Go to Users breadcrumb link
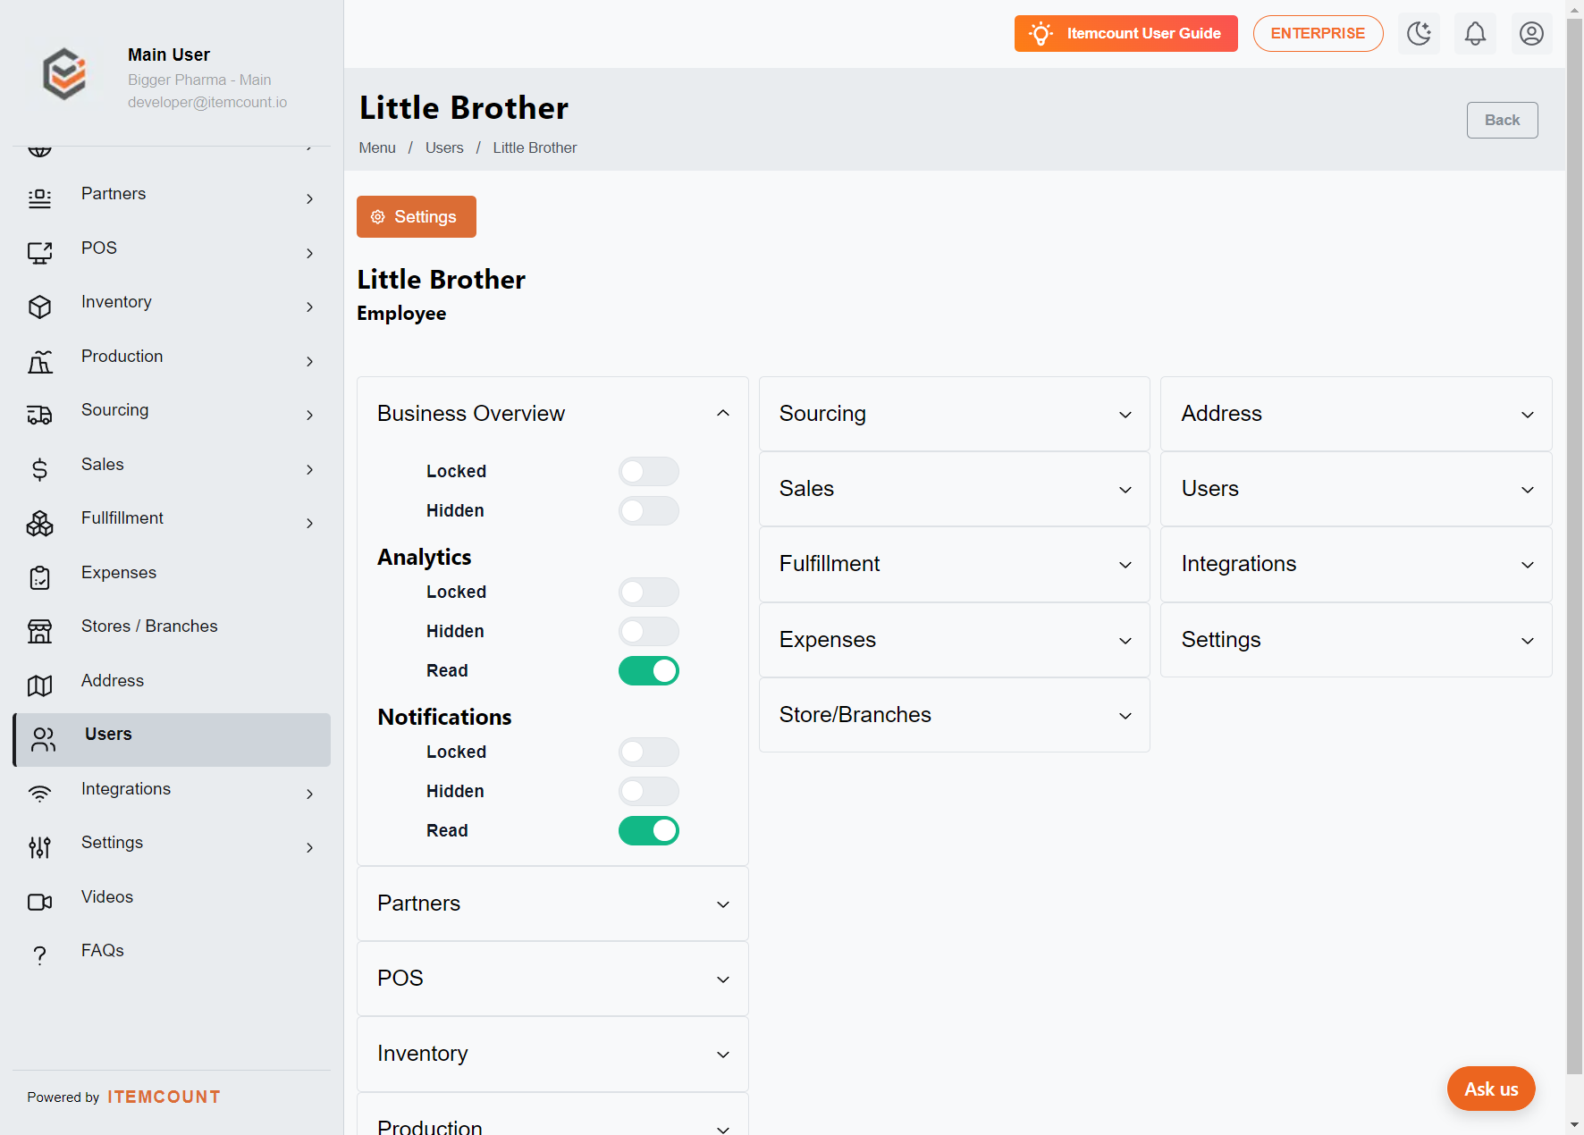 click(x=444, y=148)
